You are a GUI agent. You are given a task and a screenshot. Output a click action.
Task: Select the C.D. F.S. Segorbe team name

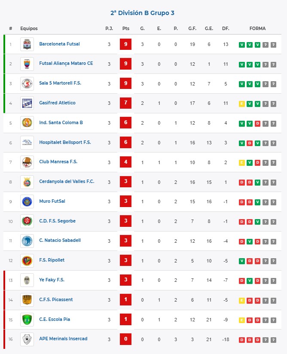coord(57,221)
